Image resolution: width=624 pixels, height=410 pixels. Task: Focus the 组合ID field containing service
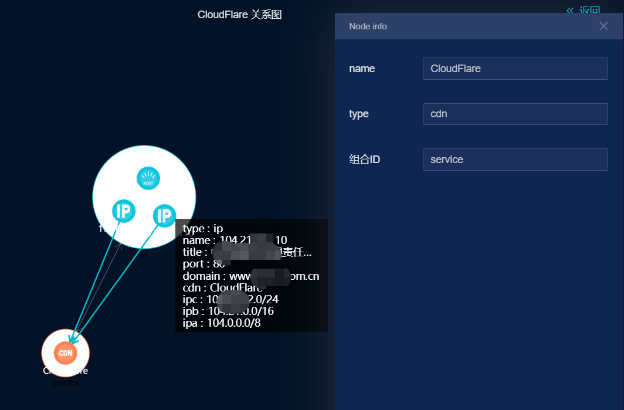click(515, 160)
